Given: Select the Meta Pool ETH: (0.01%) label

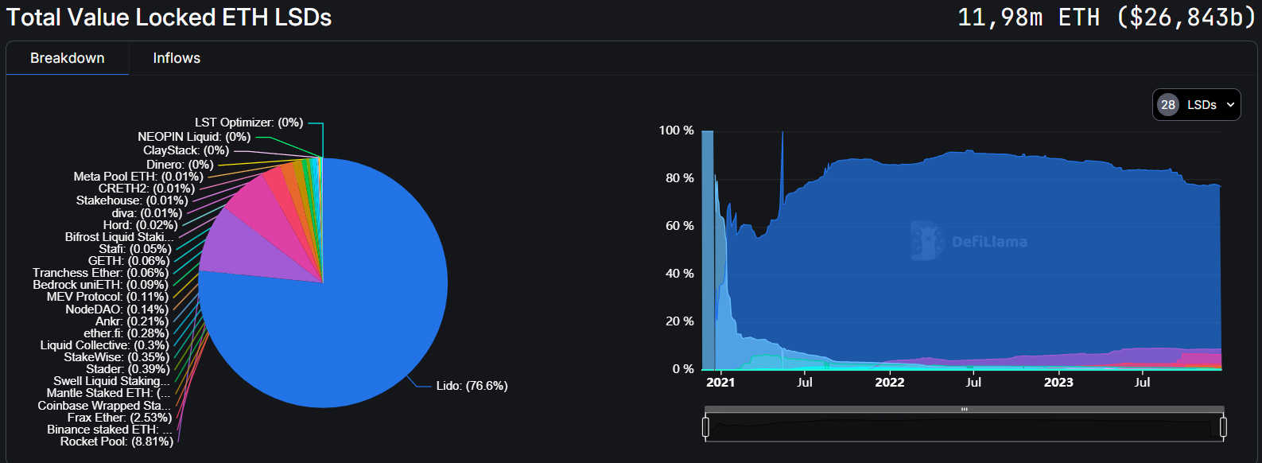Looking at the screenshot, I should coord(138,177).
